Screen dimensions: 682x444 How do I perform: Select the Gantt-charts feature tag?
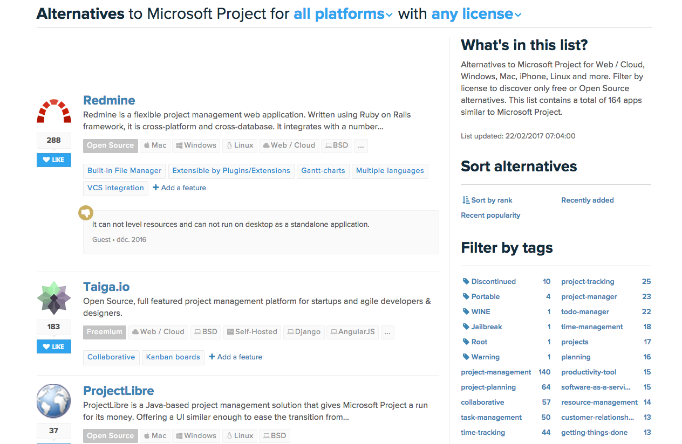click(323, 171)
